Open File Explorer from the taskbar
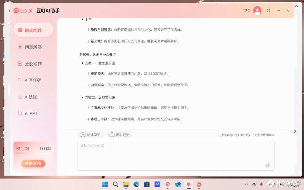 pos(126,184)
